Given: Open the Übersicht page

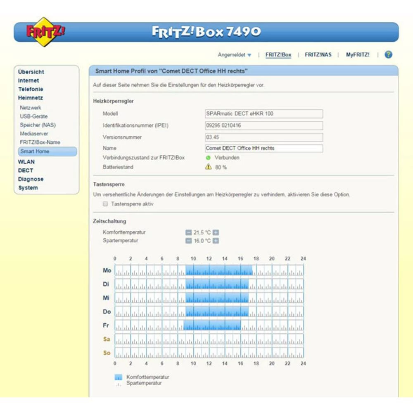Looking at the screenshot, I should 31,72.
